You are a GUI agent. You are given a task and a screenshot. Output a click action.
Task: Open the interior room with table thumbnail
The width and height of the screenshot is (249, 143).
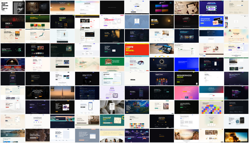coord(87,121)
